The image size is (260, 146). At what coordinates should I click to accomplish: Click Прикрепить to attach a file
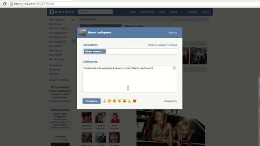(171, 101)
